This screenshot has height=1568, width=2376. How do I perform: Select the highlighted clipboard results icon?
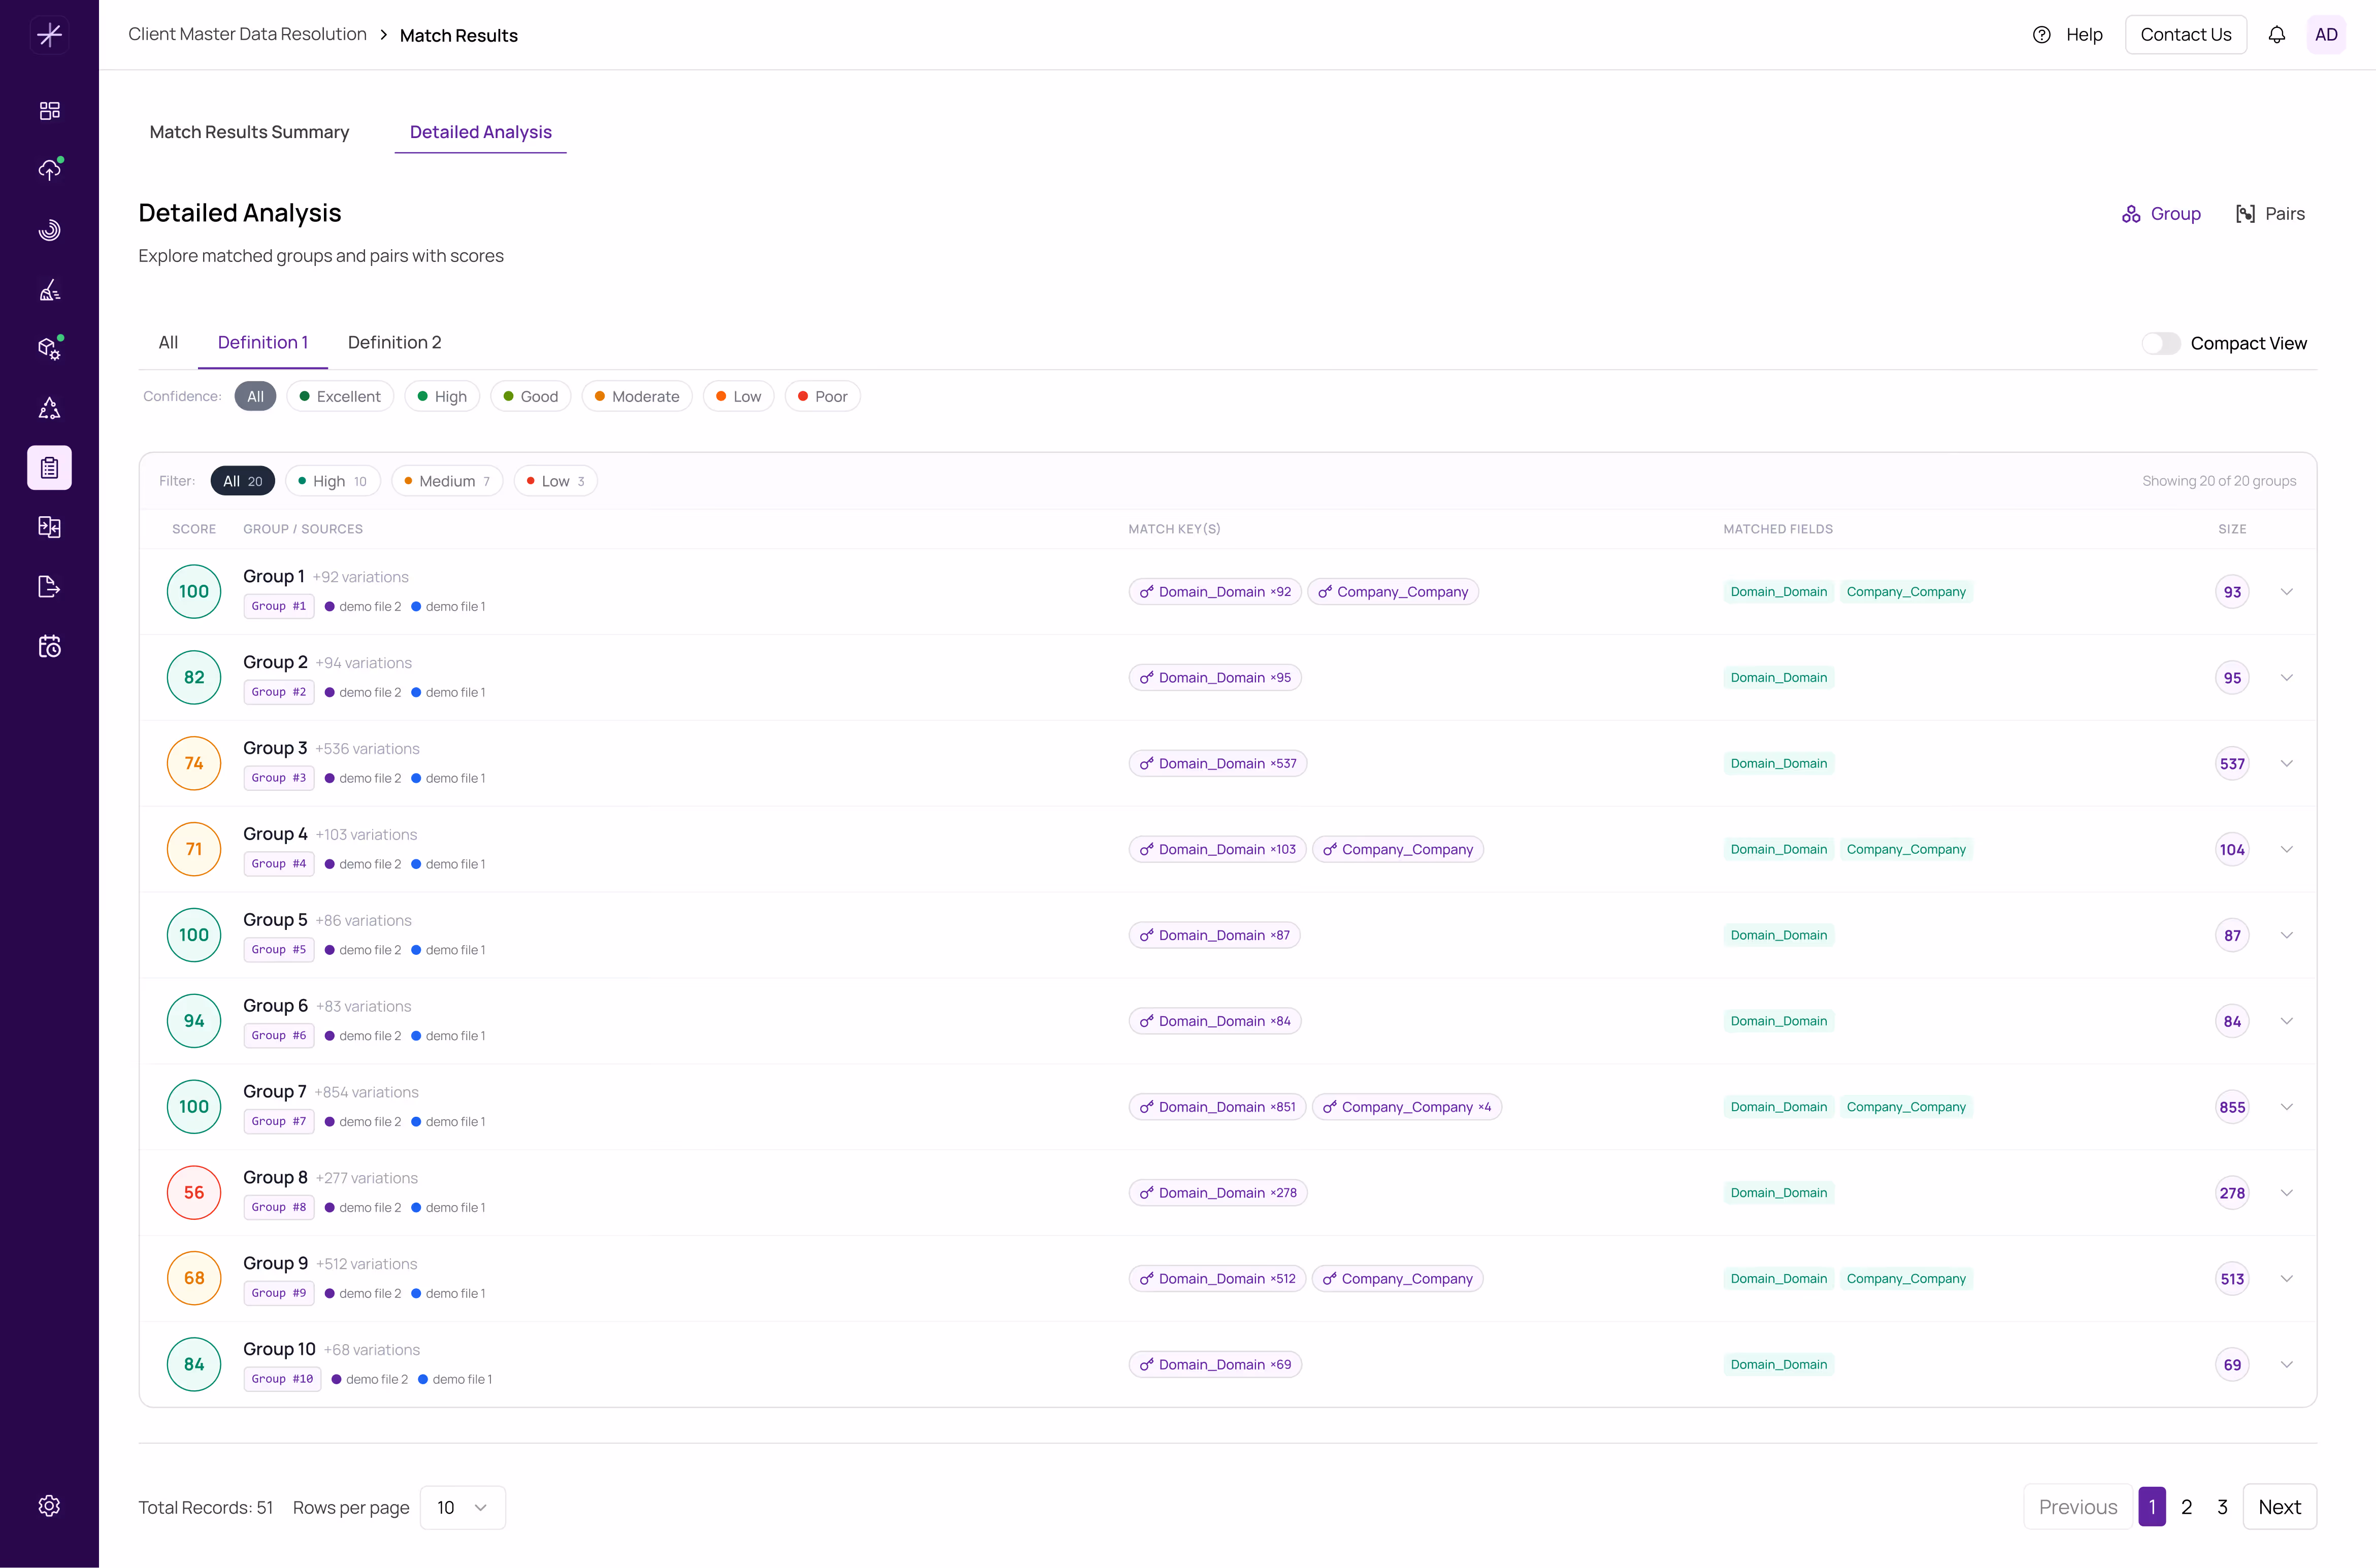[49, 467]
